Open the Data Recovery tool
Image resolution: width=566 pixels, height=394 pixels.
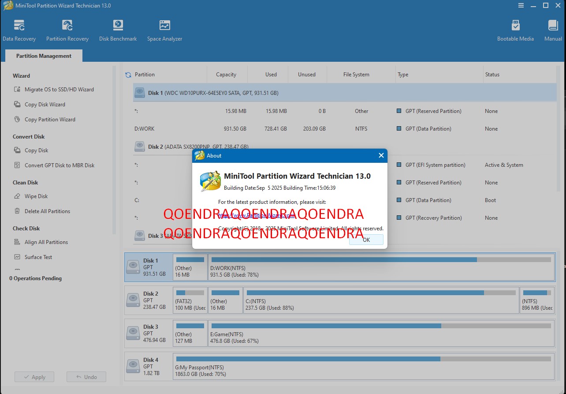[x=19, y=29]
